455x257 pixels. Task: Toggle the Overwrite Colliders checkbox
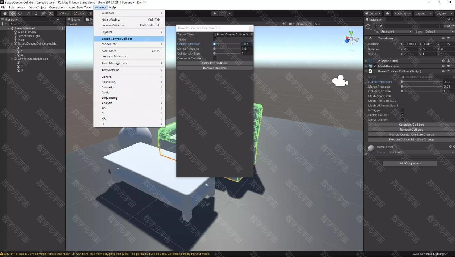coord(215,58)
